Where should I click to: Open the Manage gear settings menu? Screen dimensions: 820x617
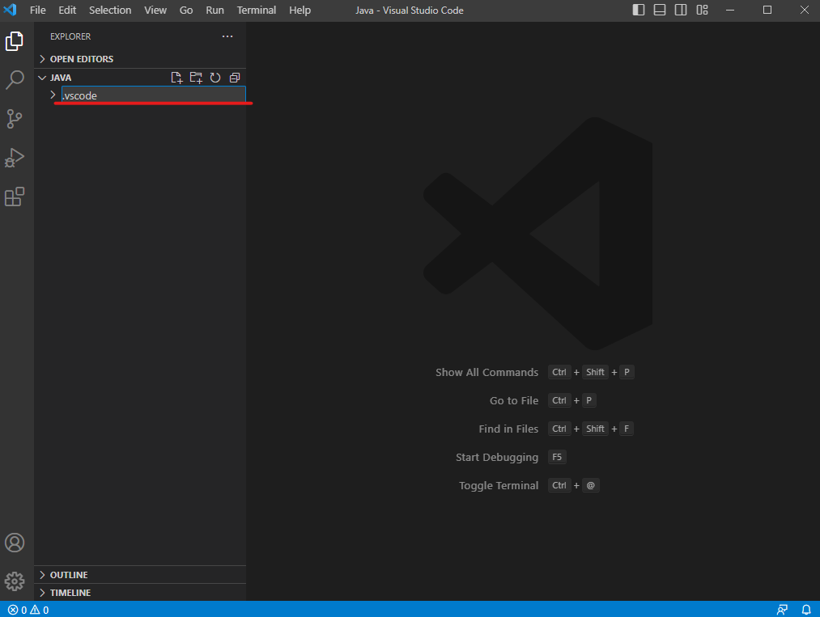click(15, 581)
